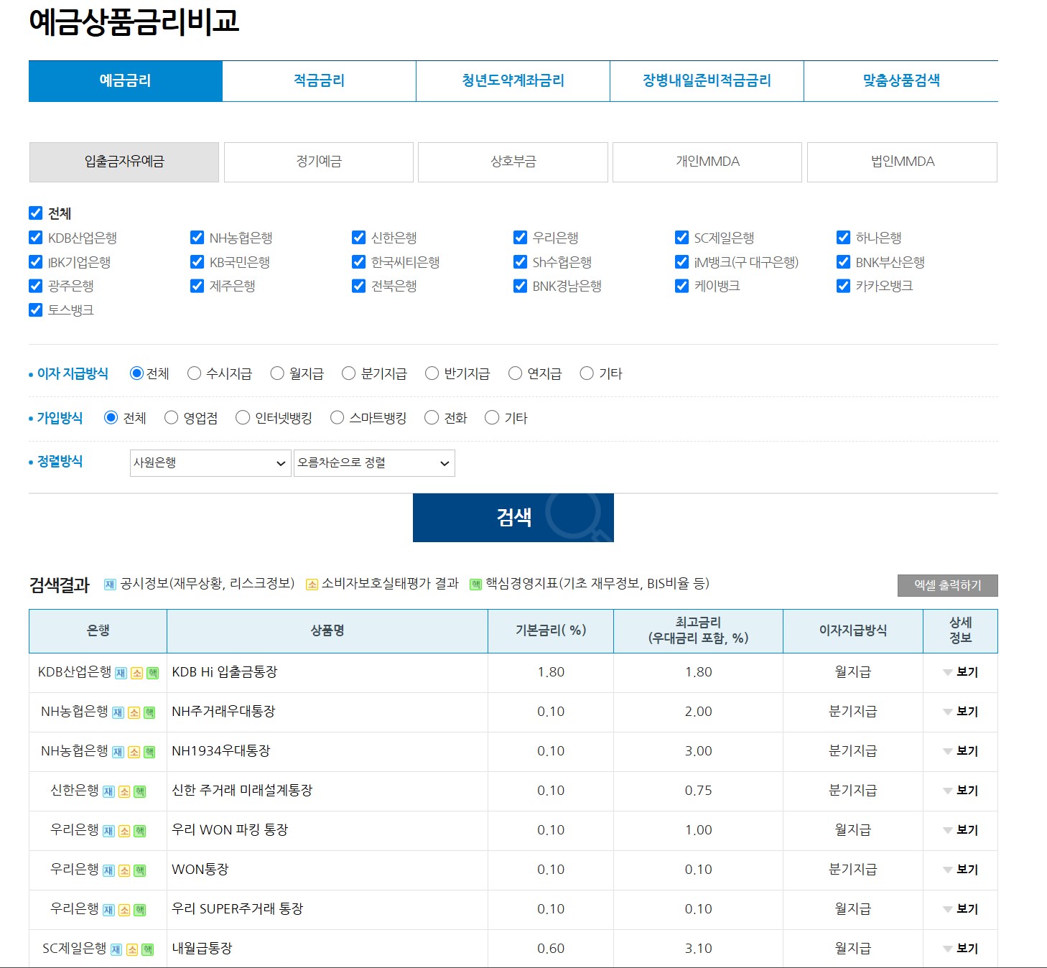Click the blue 검색 search button
The width and height of the screenshot is (1047, 968).
(513, 518)
